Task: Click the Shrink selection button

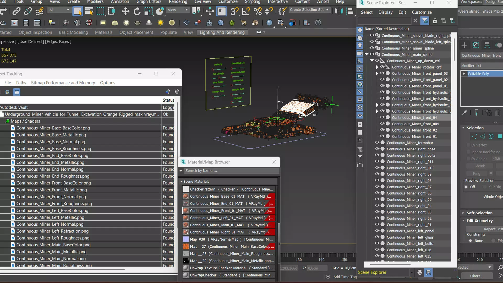Action: coord(479,166)
